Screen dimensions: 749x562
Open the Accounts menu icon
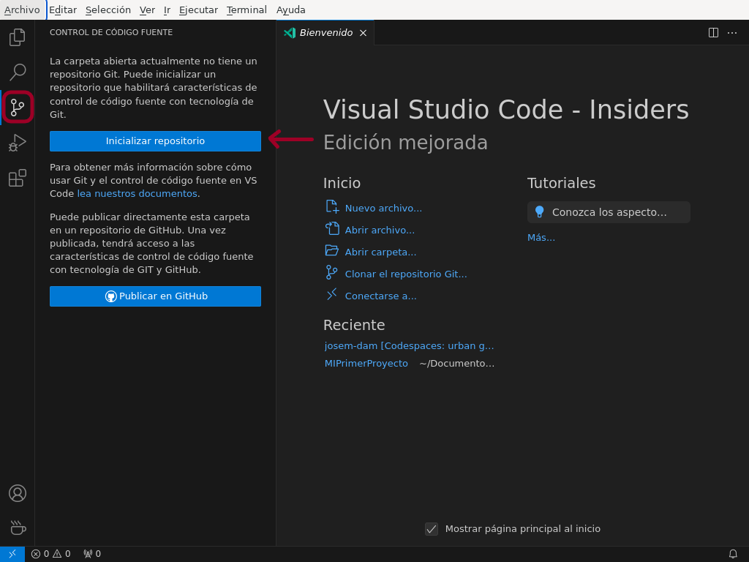(18, 493)
